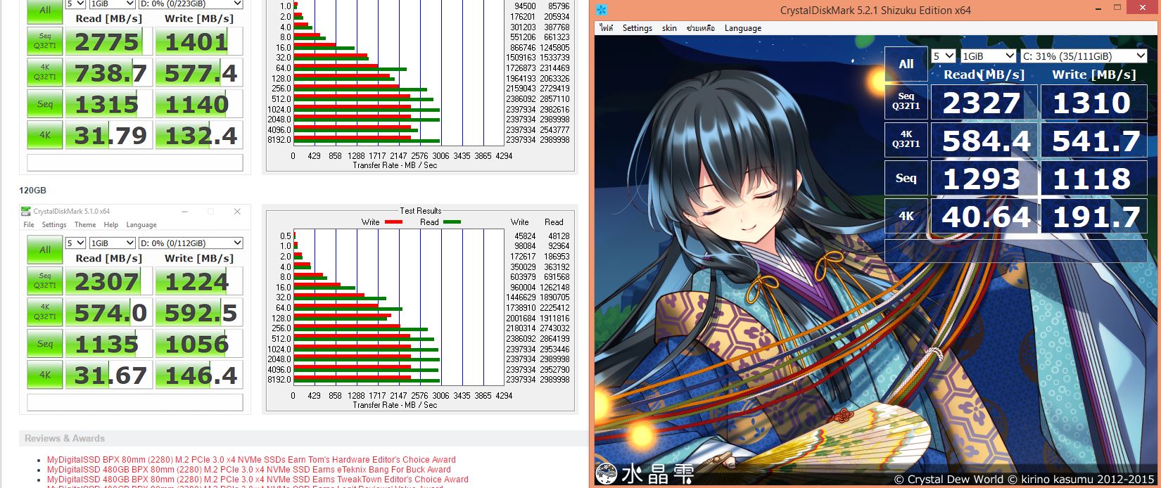Click the comment field below the 146.4 result

(x=134, y=402)
